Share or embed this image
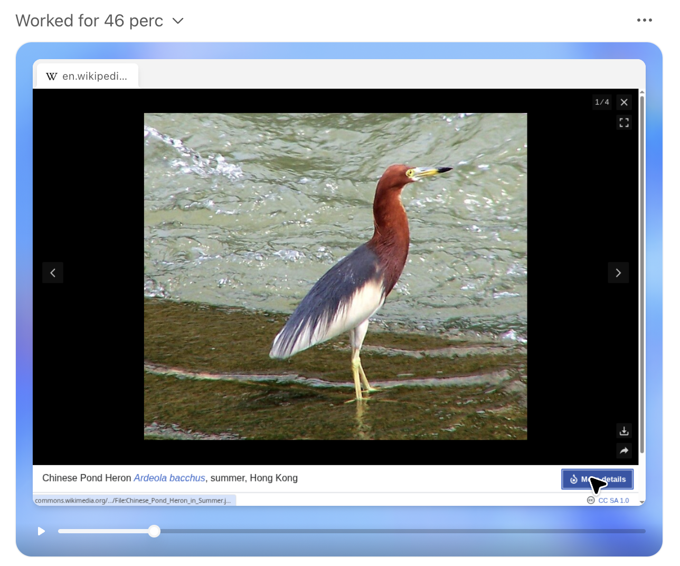Screen dimensions: 680x566 pyautogui.click(x=624, y=450)
